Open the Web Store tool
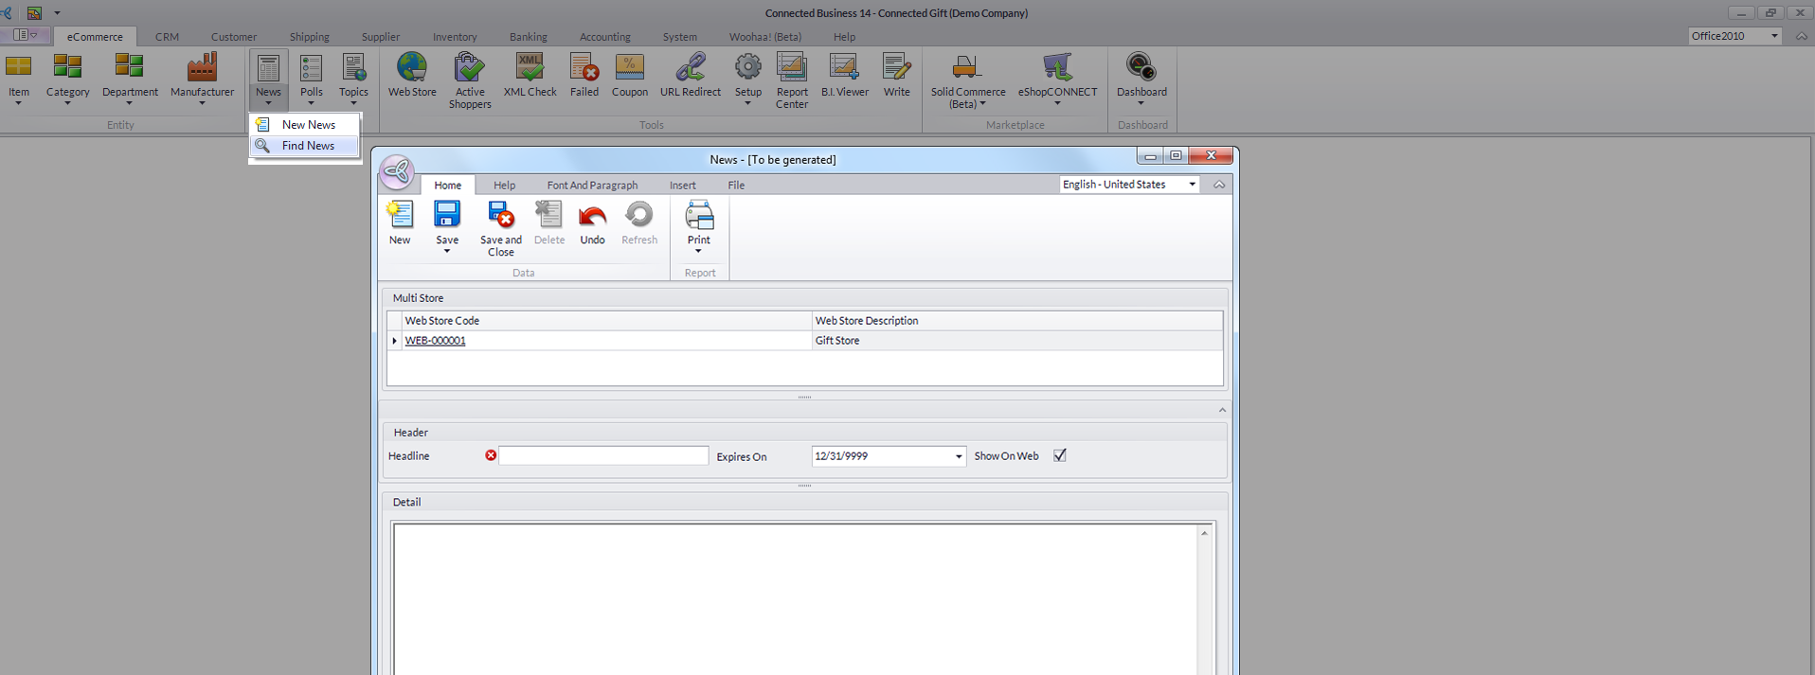 (412, 75)
